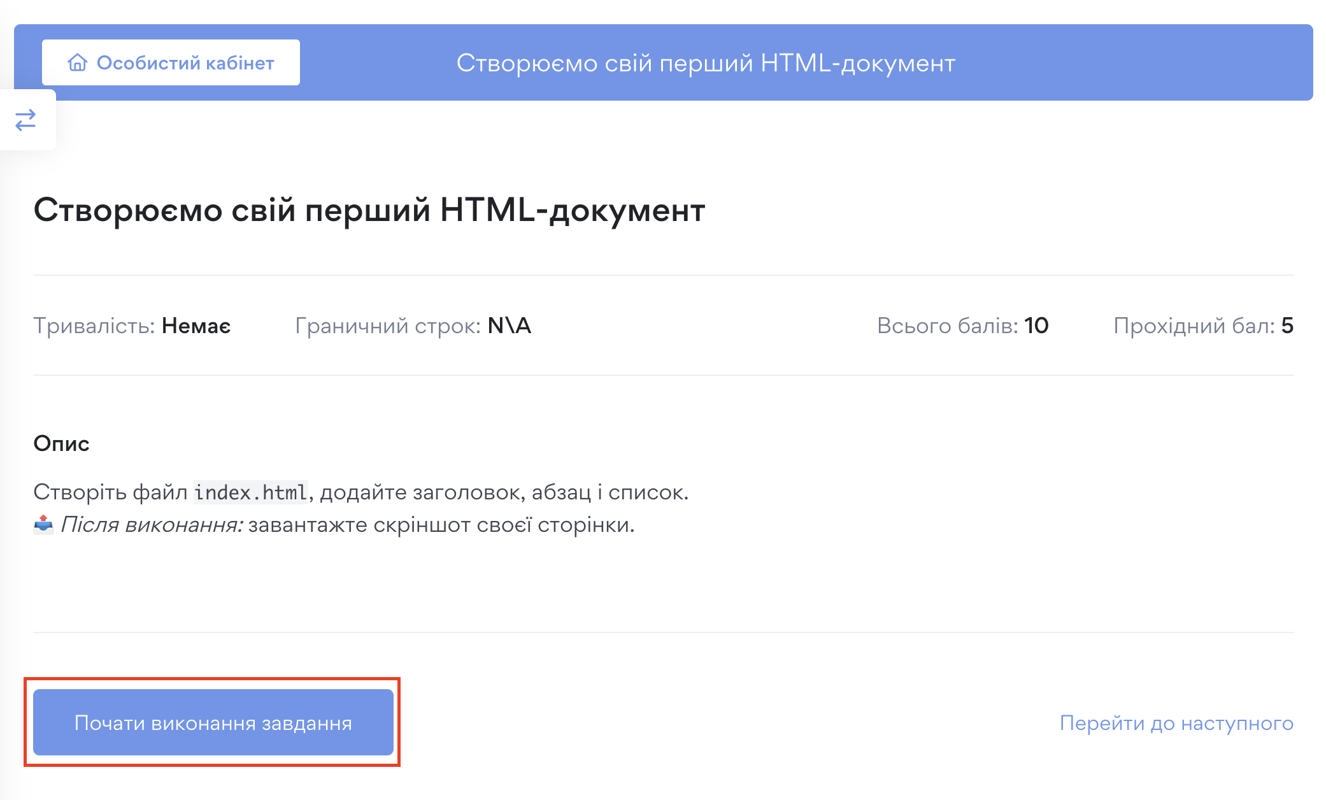Click the home icon beside Особистий кабінет
The width and height of the screenshot is (1326, 800).
tap(77, 62)
